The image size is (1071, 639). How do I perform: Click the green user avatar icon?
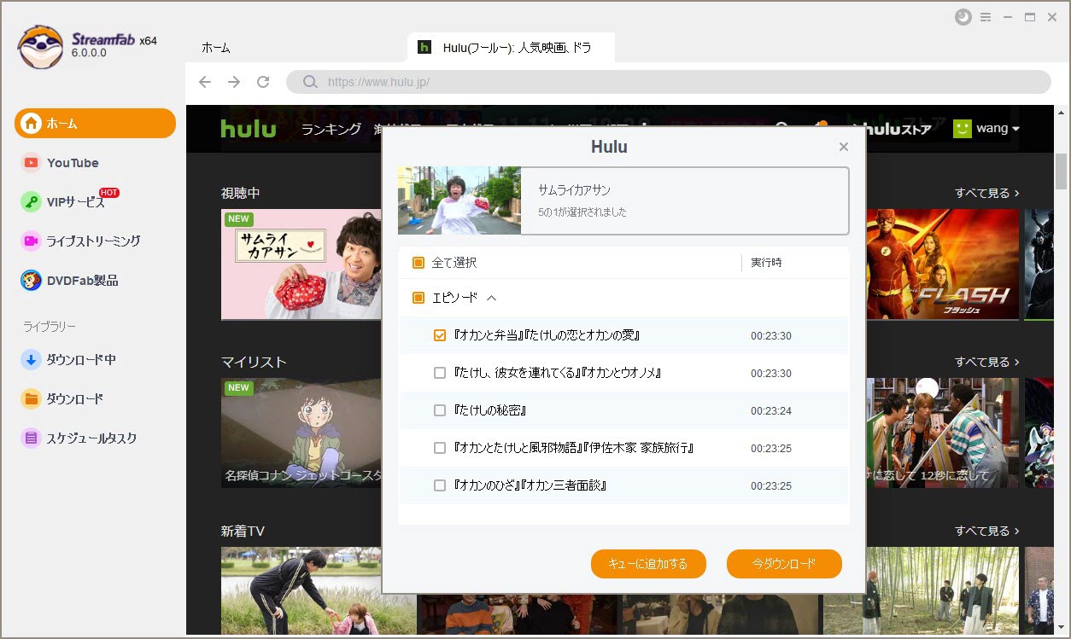pyautogui.click(x=963, y=129)
